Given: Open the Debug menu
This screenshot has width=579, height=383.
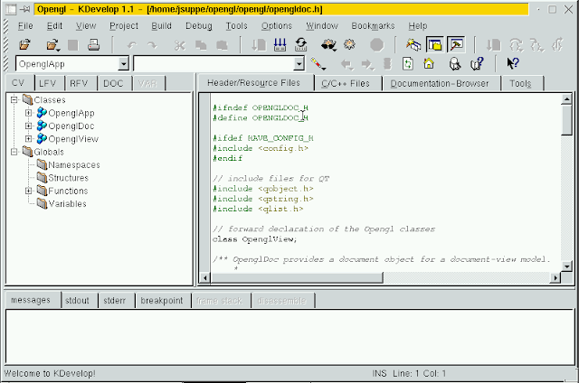Looking at the screenshot, I should pos(199,26).
